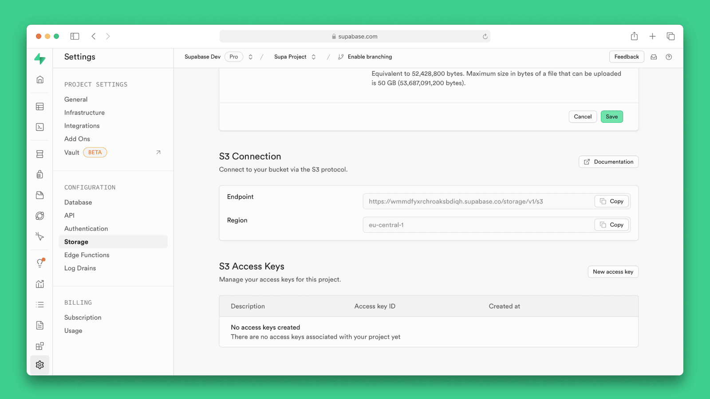Open S3 Documentation link button

pyautogui.click(x=608, y=162)
